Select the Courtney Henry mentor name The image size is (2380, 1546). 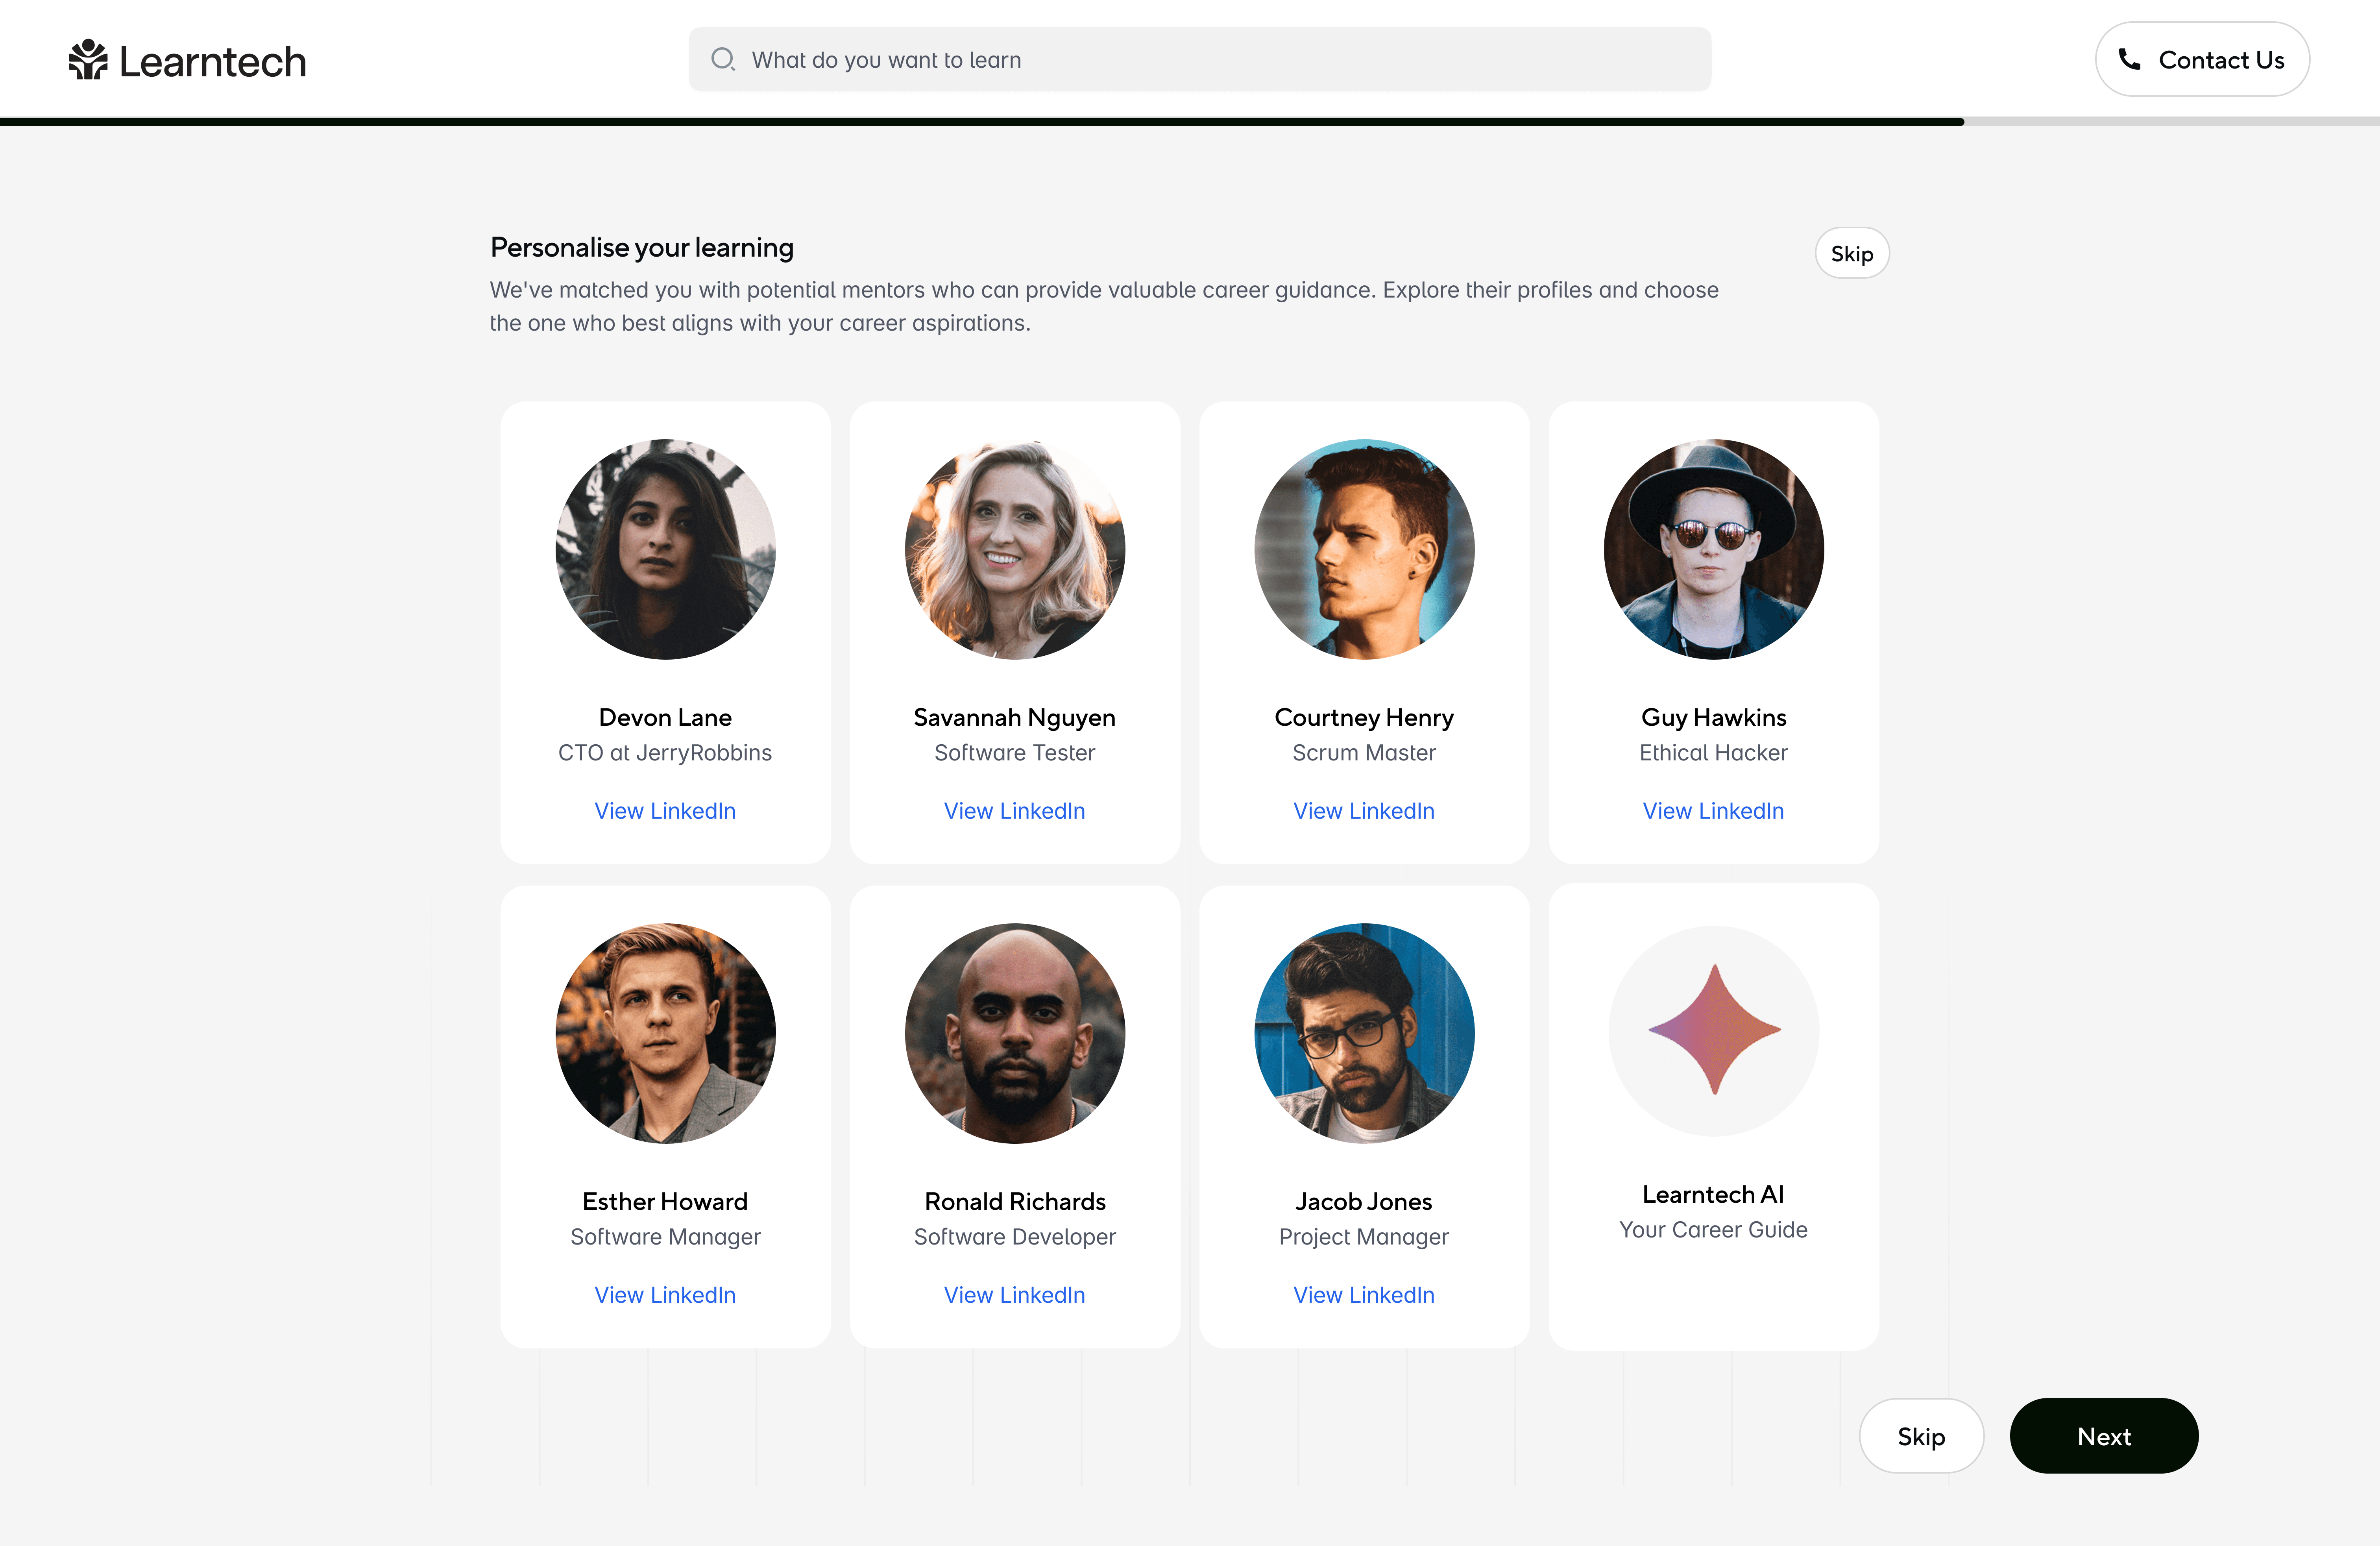pos(1364,717)
